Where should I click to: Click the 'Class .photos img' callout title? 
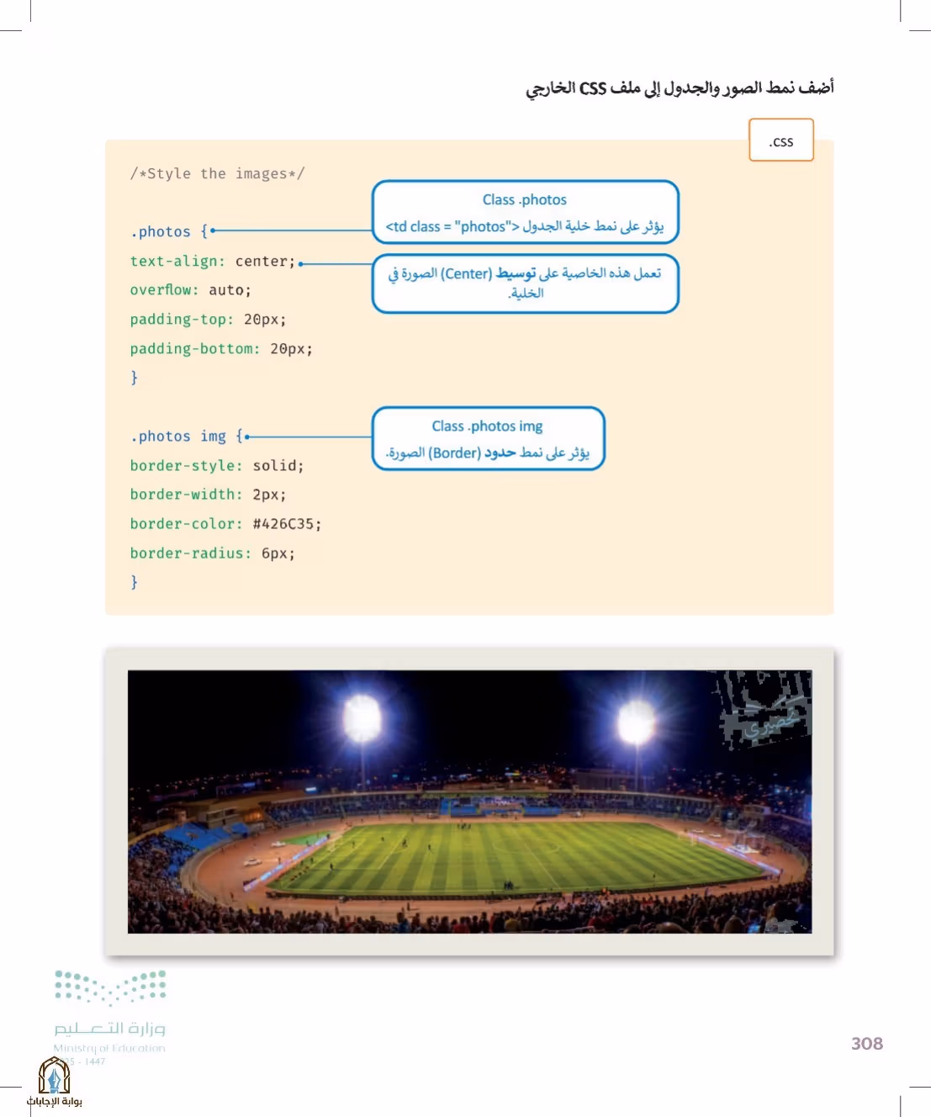(487, 426)
